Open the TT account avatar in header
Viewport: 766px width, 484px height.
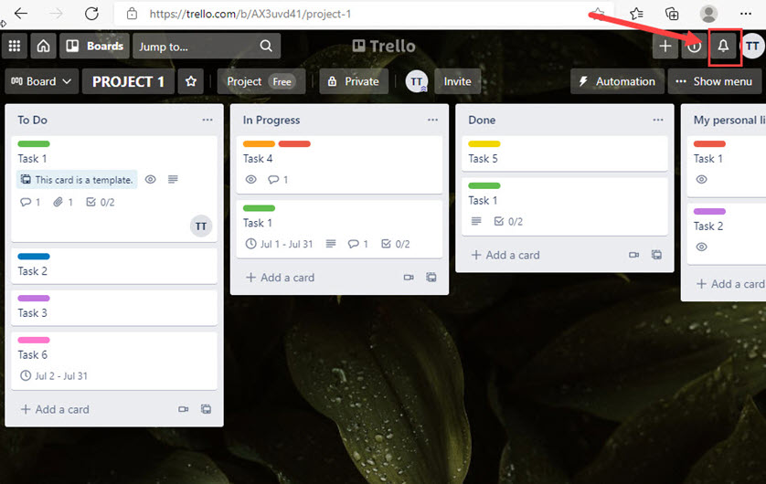(x=753, y=46)
